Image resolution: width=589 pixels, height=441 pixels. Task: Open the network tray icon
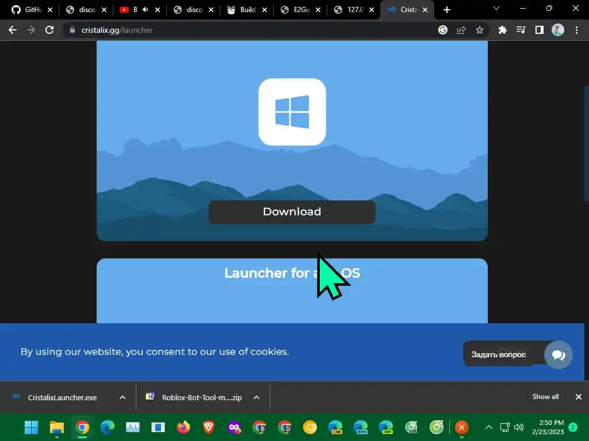(505, 427)
